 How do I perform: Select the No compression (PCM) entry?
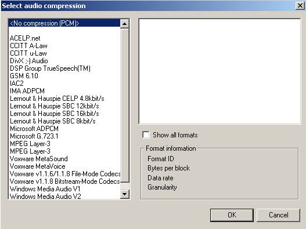pos(64,23)
